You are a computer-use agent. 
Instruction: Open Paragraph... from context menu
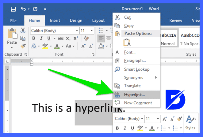tap(136, 61)
